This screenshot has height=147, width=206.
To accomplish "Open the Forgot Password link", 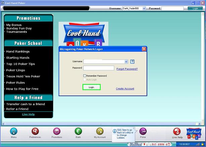I will (127, 69).
